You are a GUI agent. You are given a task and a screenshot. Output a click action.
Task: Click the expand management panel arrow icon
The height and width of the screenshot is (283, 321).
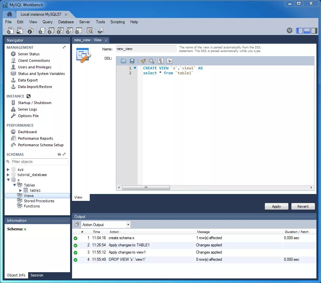click(x=64, y=47)
